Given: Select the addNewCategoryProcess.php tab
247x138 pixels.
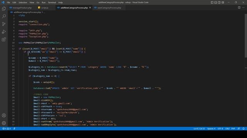Looking at the screenshot, I should 74,8.
